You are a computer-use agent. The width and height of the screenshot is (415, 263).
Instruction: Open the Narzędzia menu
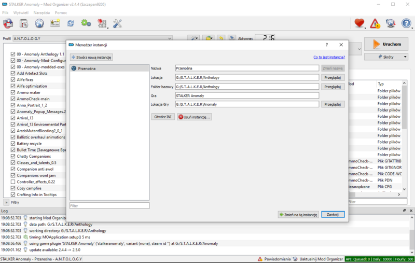[42, 12]
